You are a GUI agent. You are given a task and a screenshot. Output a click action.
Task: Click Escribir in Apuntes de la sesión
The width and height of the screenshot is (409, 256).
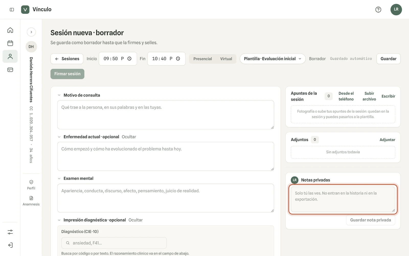[388, 96]
